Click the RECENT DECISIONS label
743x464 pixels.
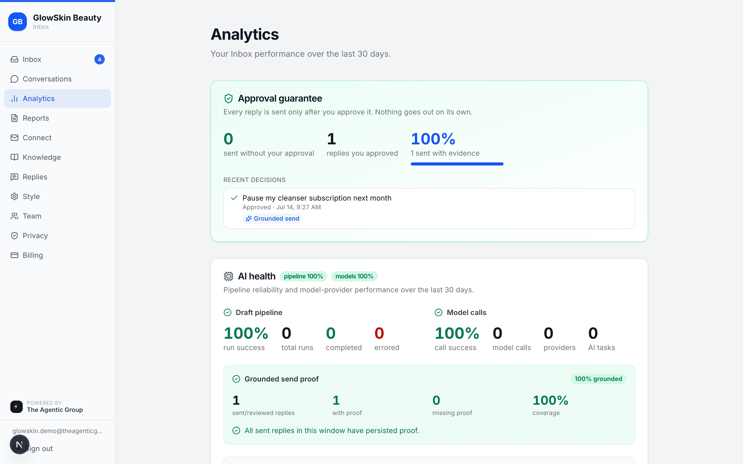(254, 180)
